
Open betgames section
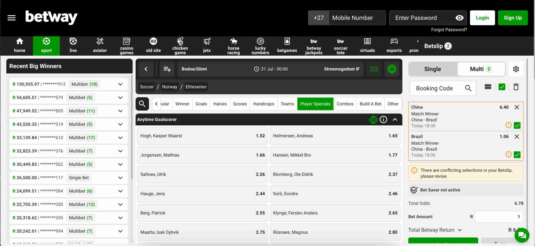pos(287,46)
